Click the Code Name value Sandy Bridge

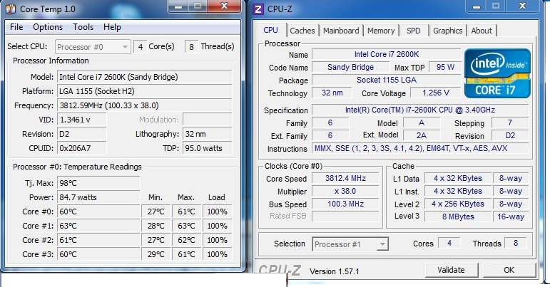click(x=350, y=67)
